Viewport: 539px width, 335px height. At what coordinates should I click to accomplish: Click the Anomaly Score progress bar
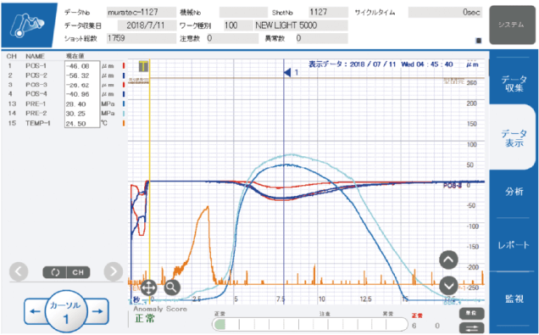tap(309, 324)
